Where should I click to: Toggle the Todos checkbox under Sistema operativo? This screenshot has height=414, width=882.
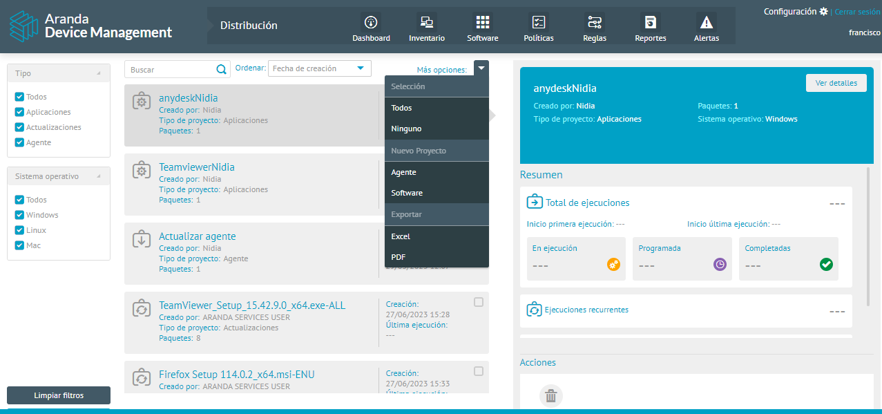19,200
